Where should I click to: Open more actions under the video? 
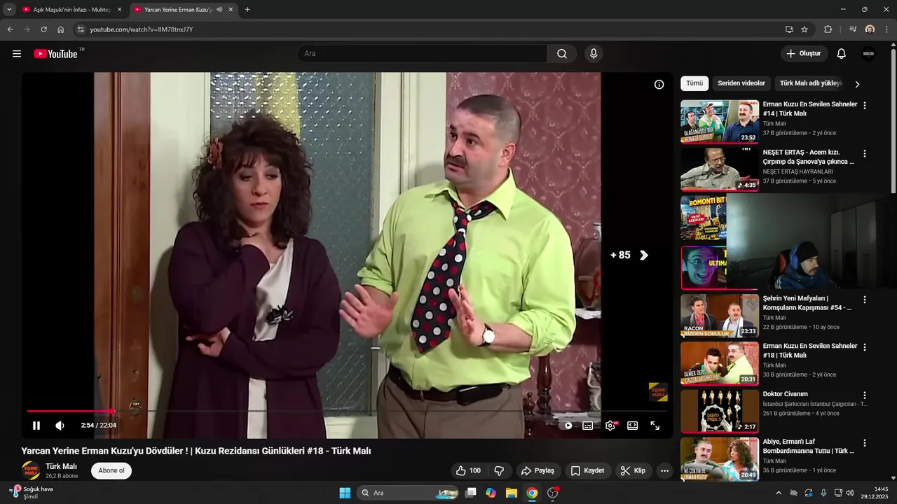[x=664, y=470]
